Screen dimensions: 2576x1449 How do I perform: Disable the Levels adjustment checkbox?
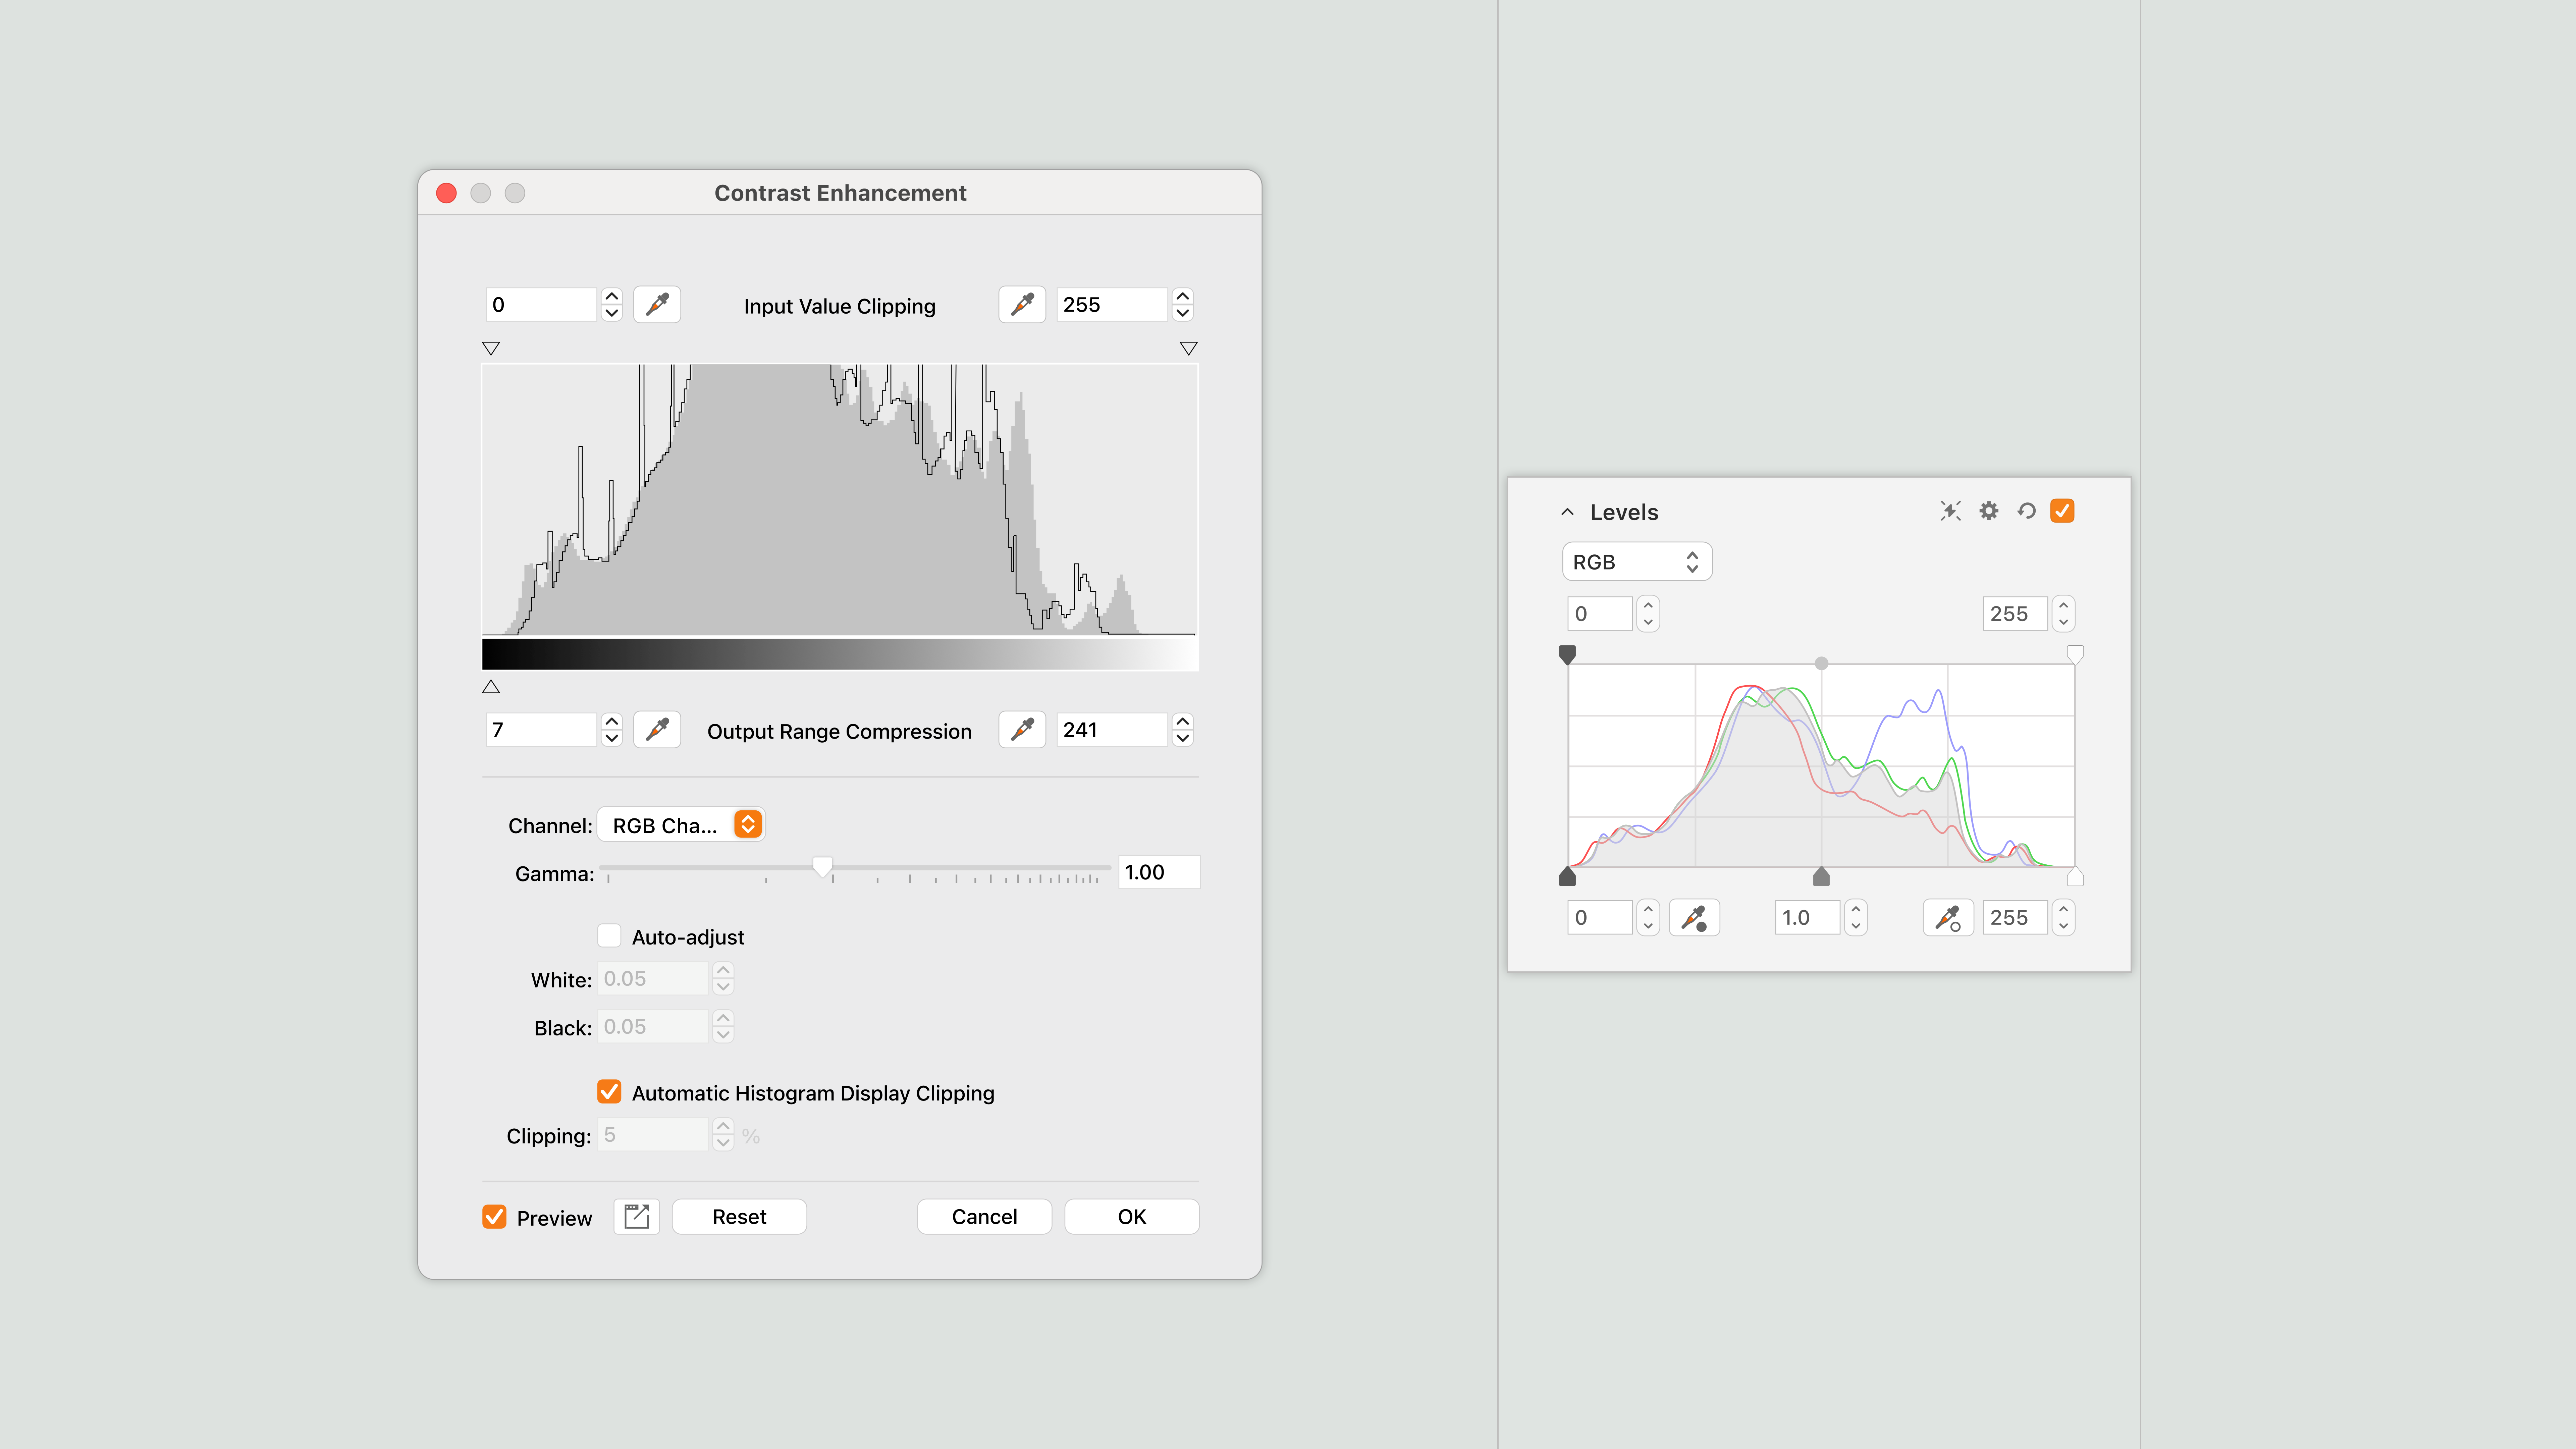[2062, 511]
